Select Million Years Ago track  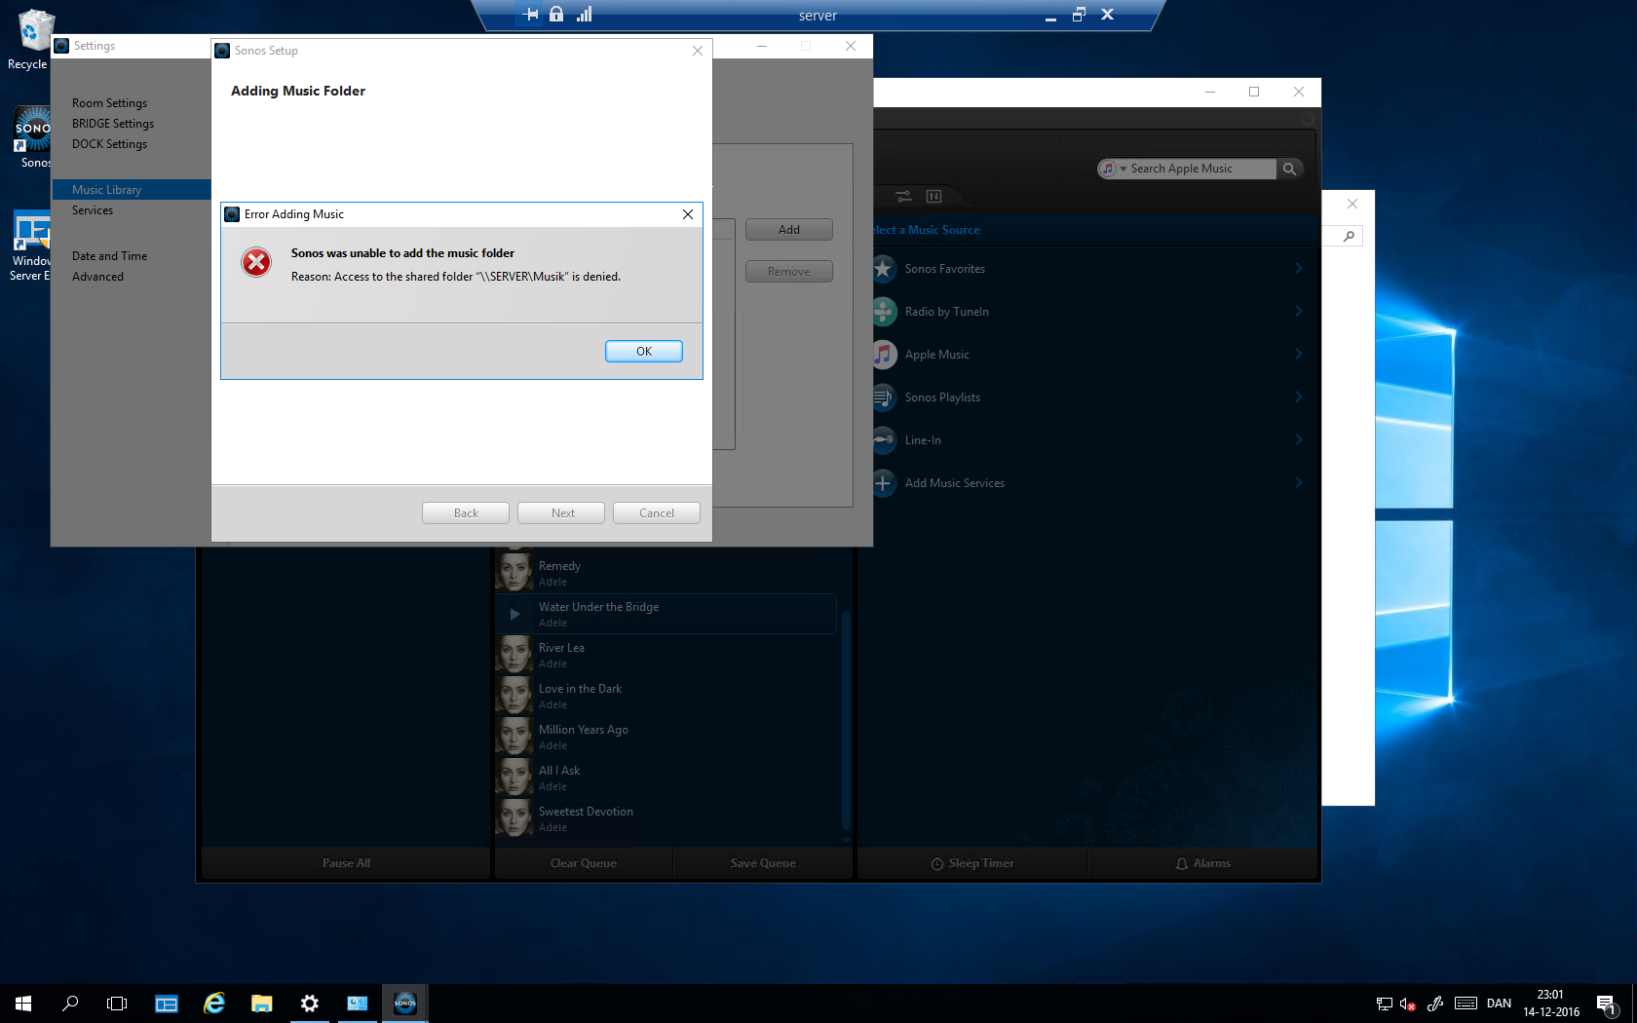point(666,737)
